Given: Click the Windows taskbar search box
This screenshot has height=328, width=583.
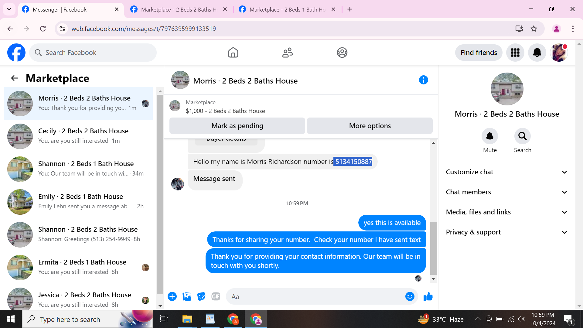Looking at the screenshot, I should pos(87,319).
